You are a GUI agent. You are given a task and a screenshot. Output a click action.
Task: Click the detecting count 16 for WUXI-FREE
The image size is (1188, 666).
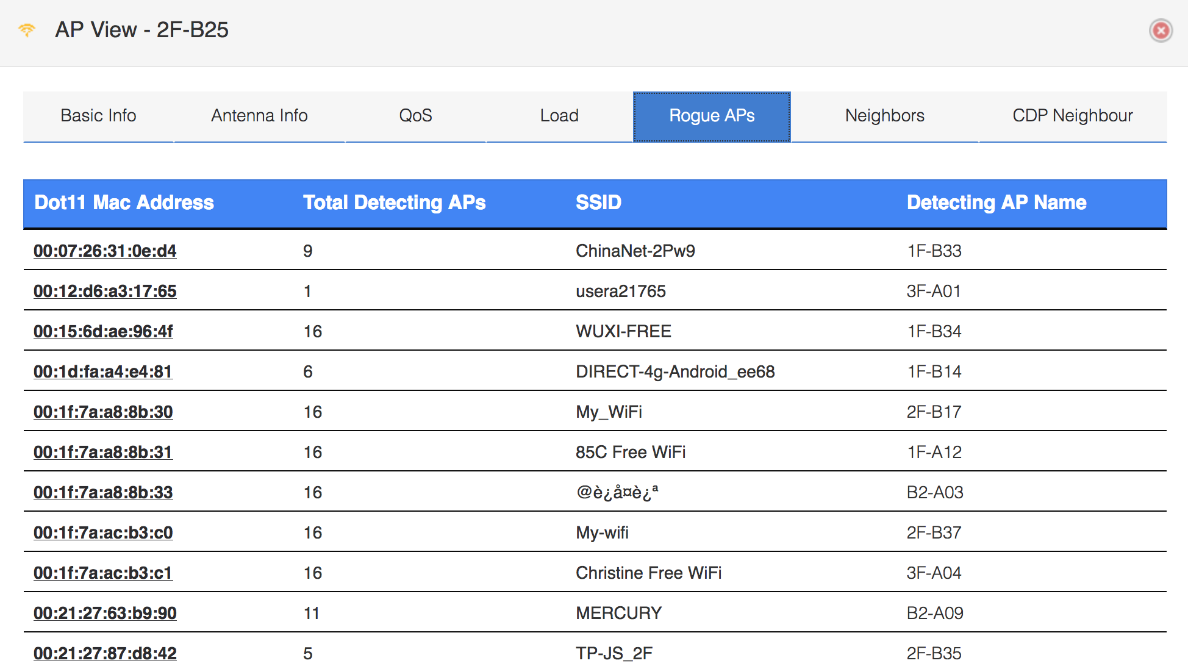(313, 331)
